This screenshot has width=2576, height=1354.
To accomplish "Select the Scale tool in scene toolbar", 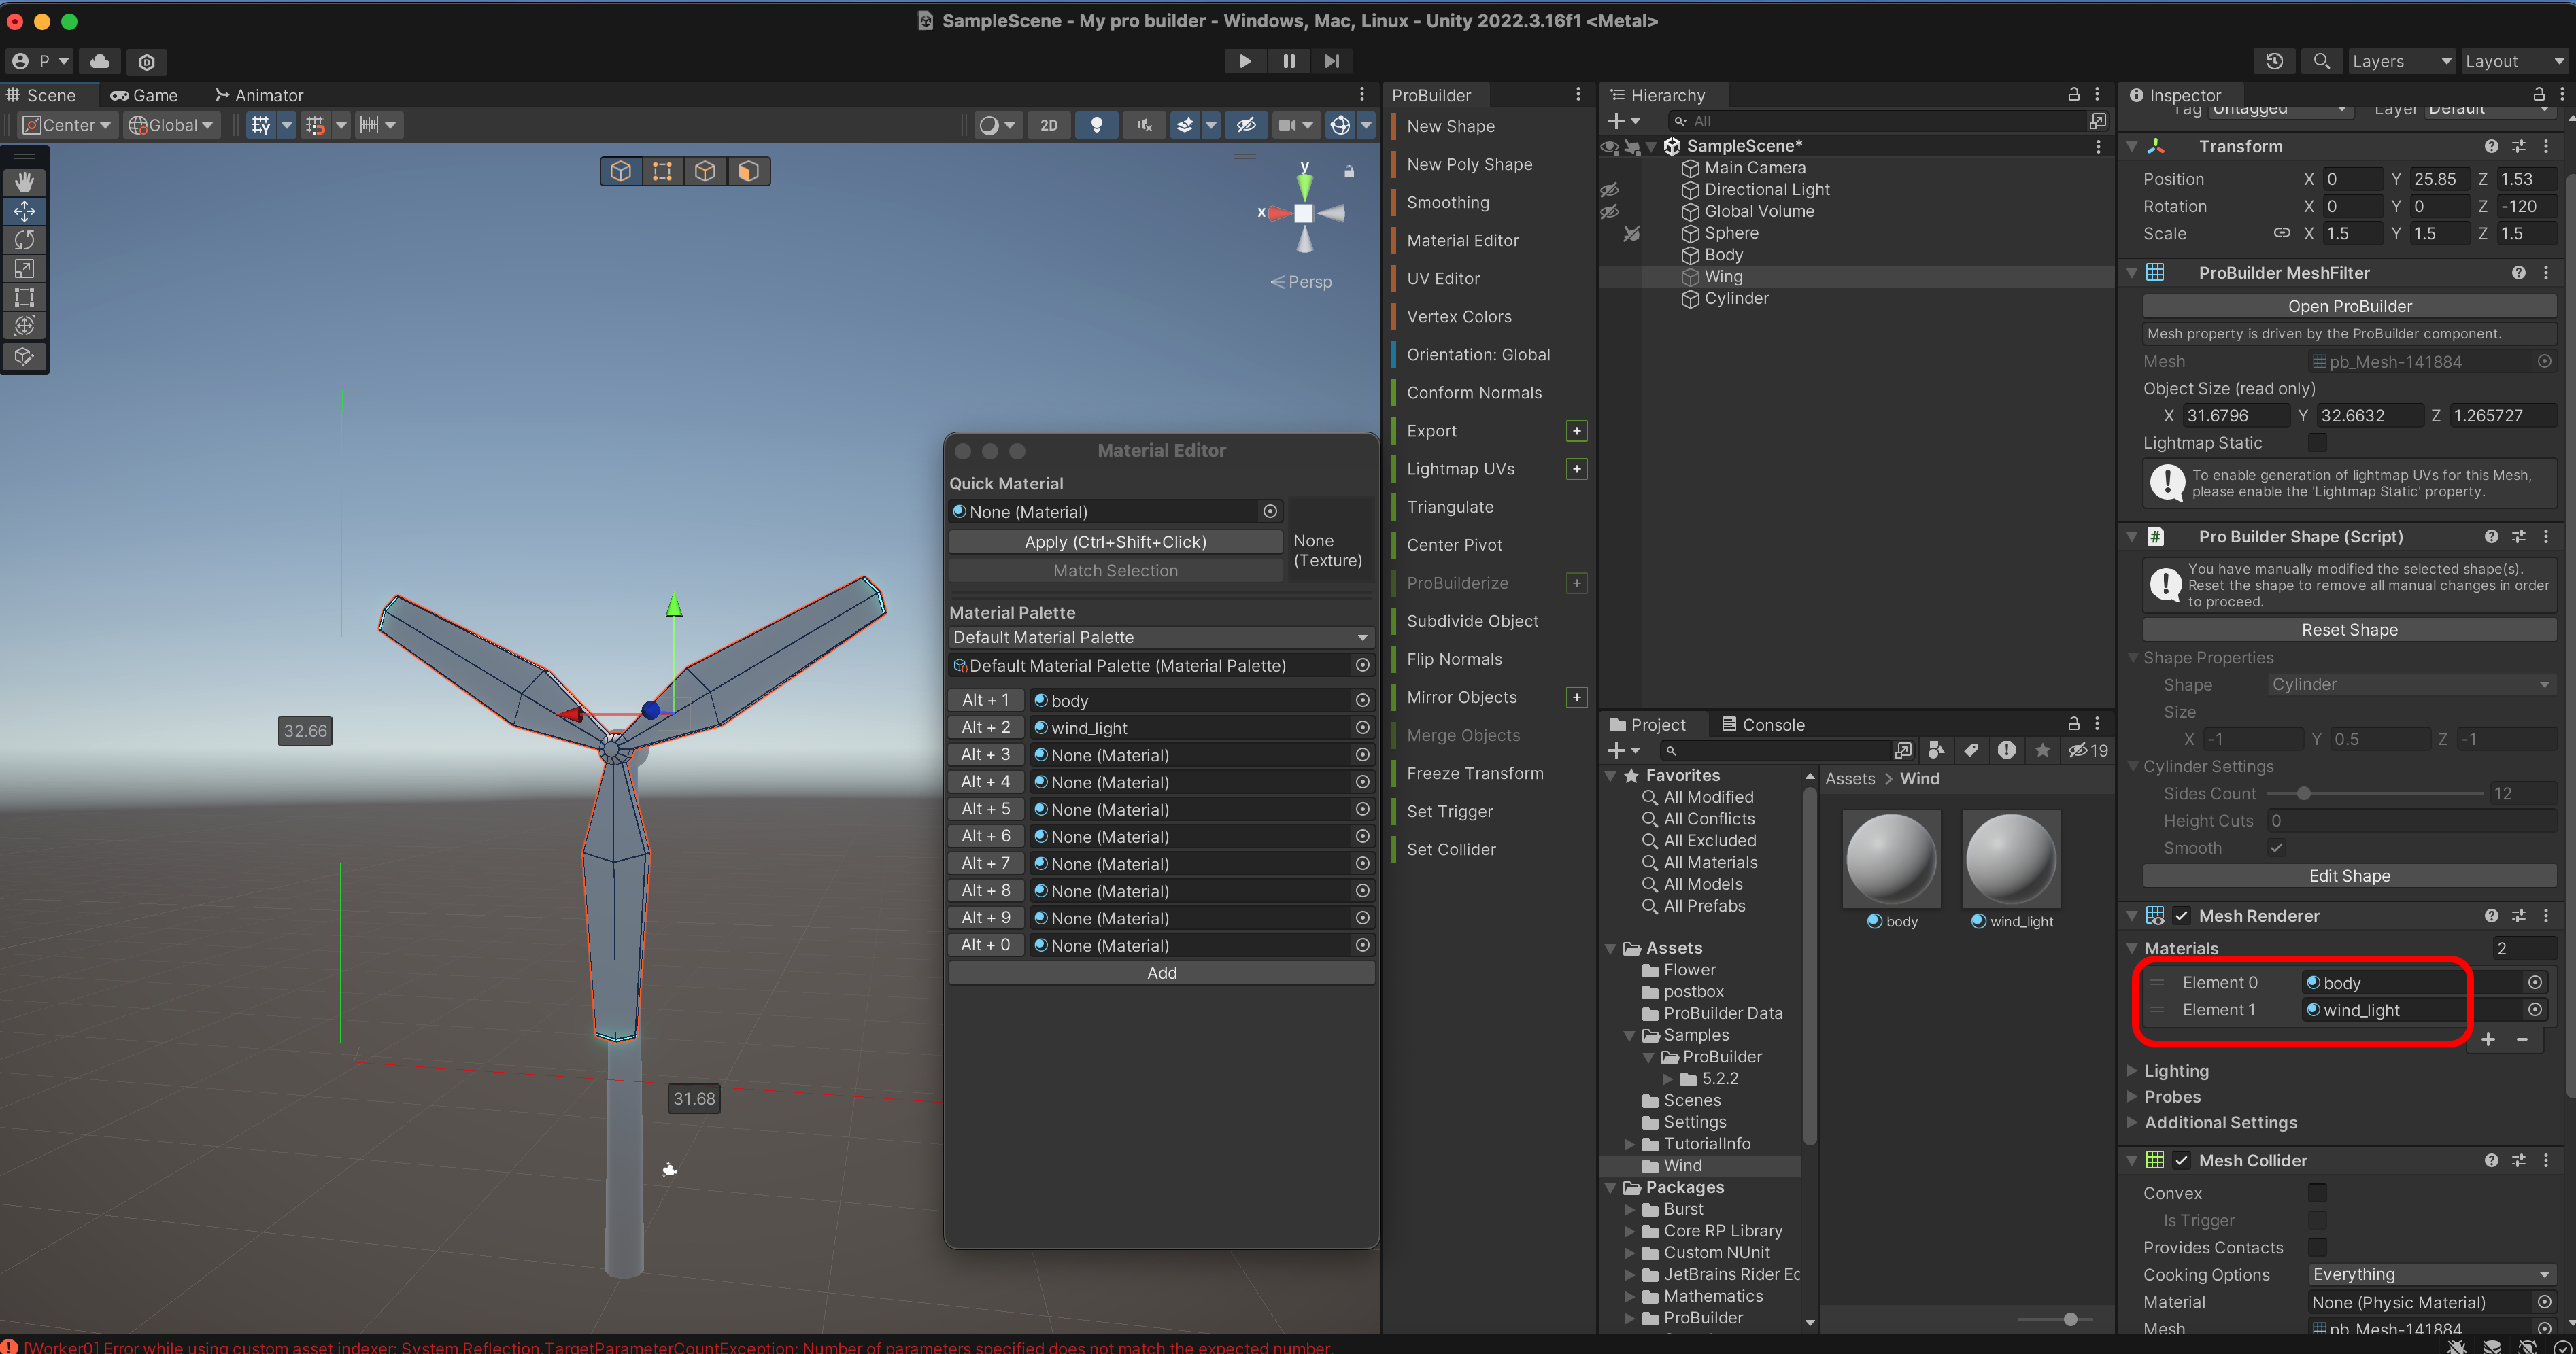I will [24, 268].
